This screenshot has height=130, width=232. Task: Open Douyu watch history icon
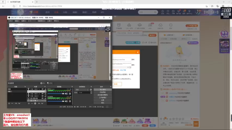click(x=162, y=12)
